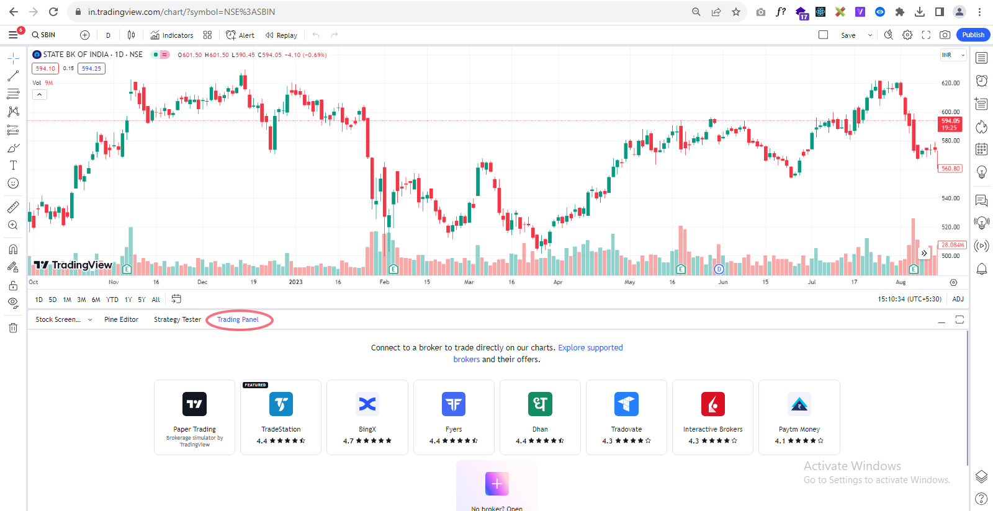Maximize the bottom panel

click(959, 319)
